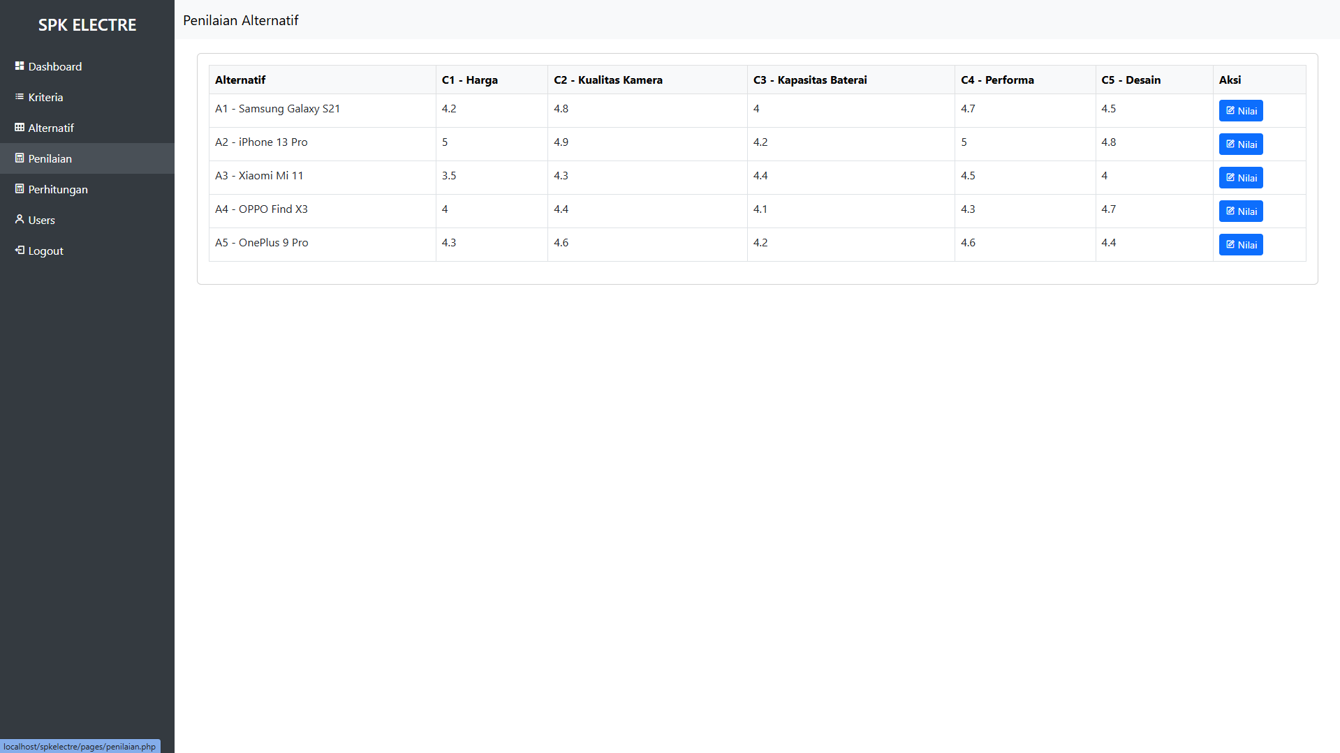Click 'A5 - OnePlus 9 Pro' cell

323,244
